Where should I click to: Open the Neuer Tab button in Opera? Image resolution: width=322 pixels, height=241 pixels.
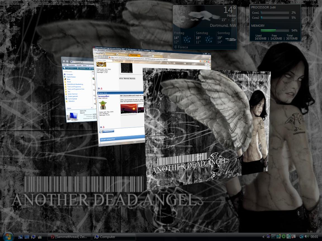coord(99,53)
